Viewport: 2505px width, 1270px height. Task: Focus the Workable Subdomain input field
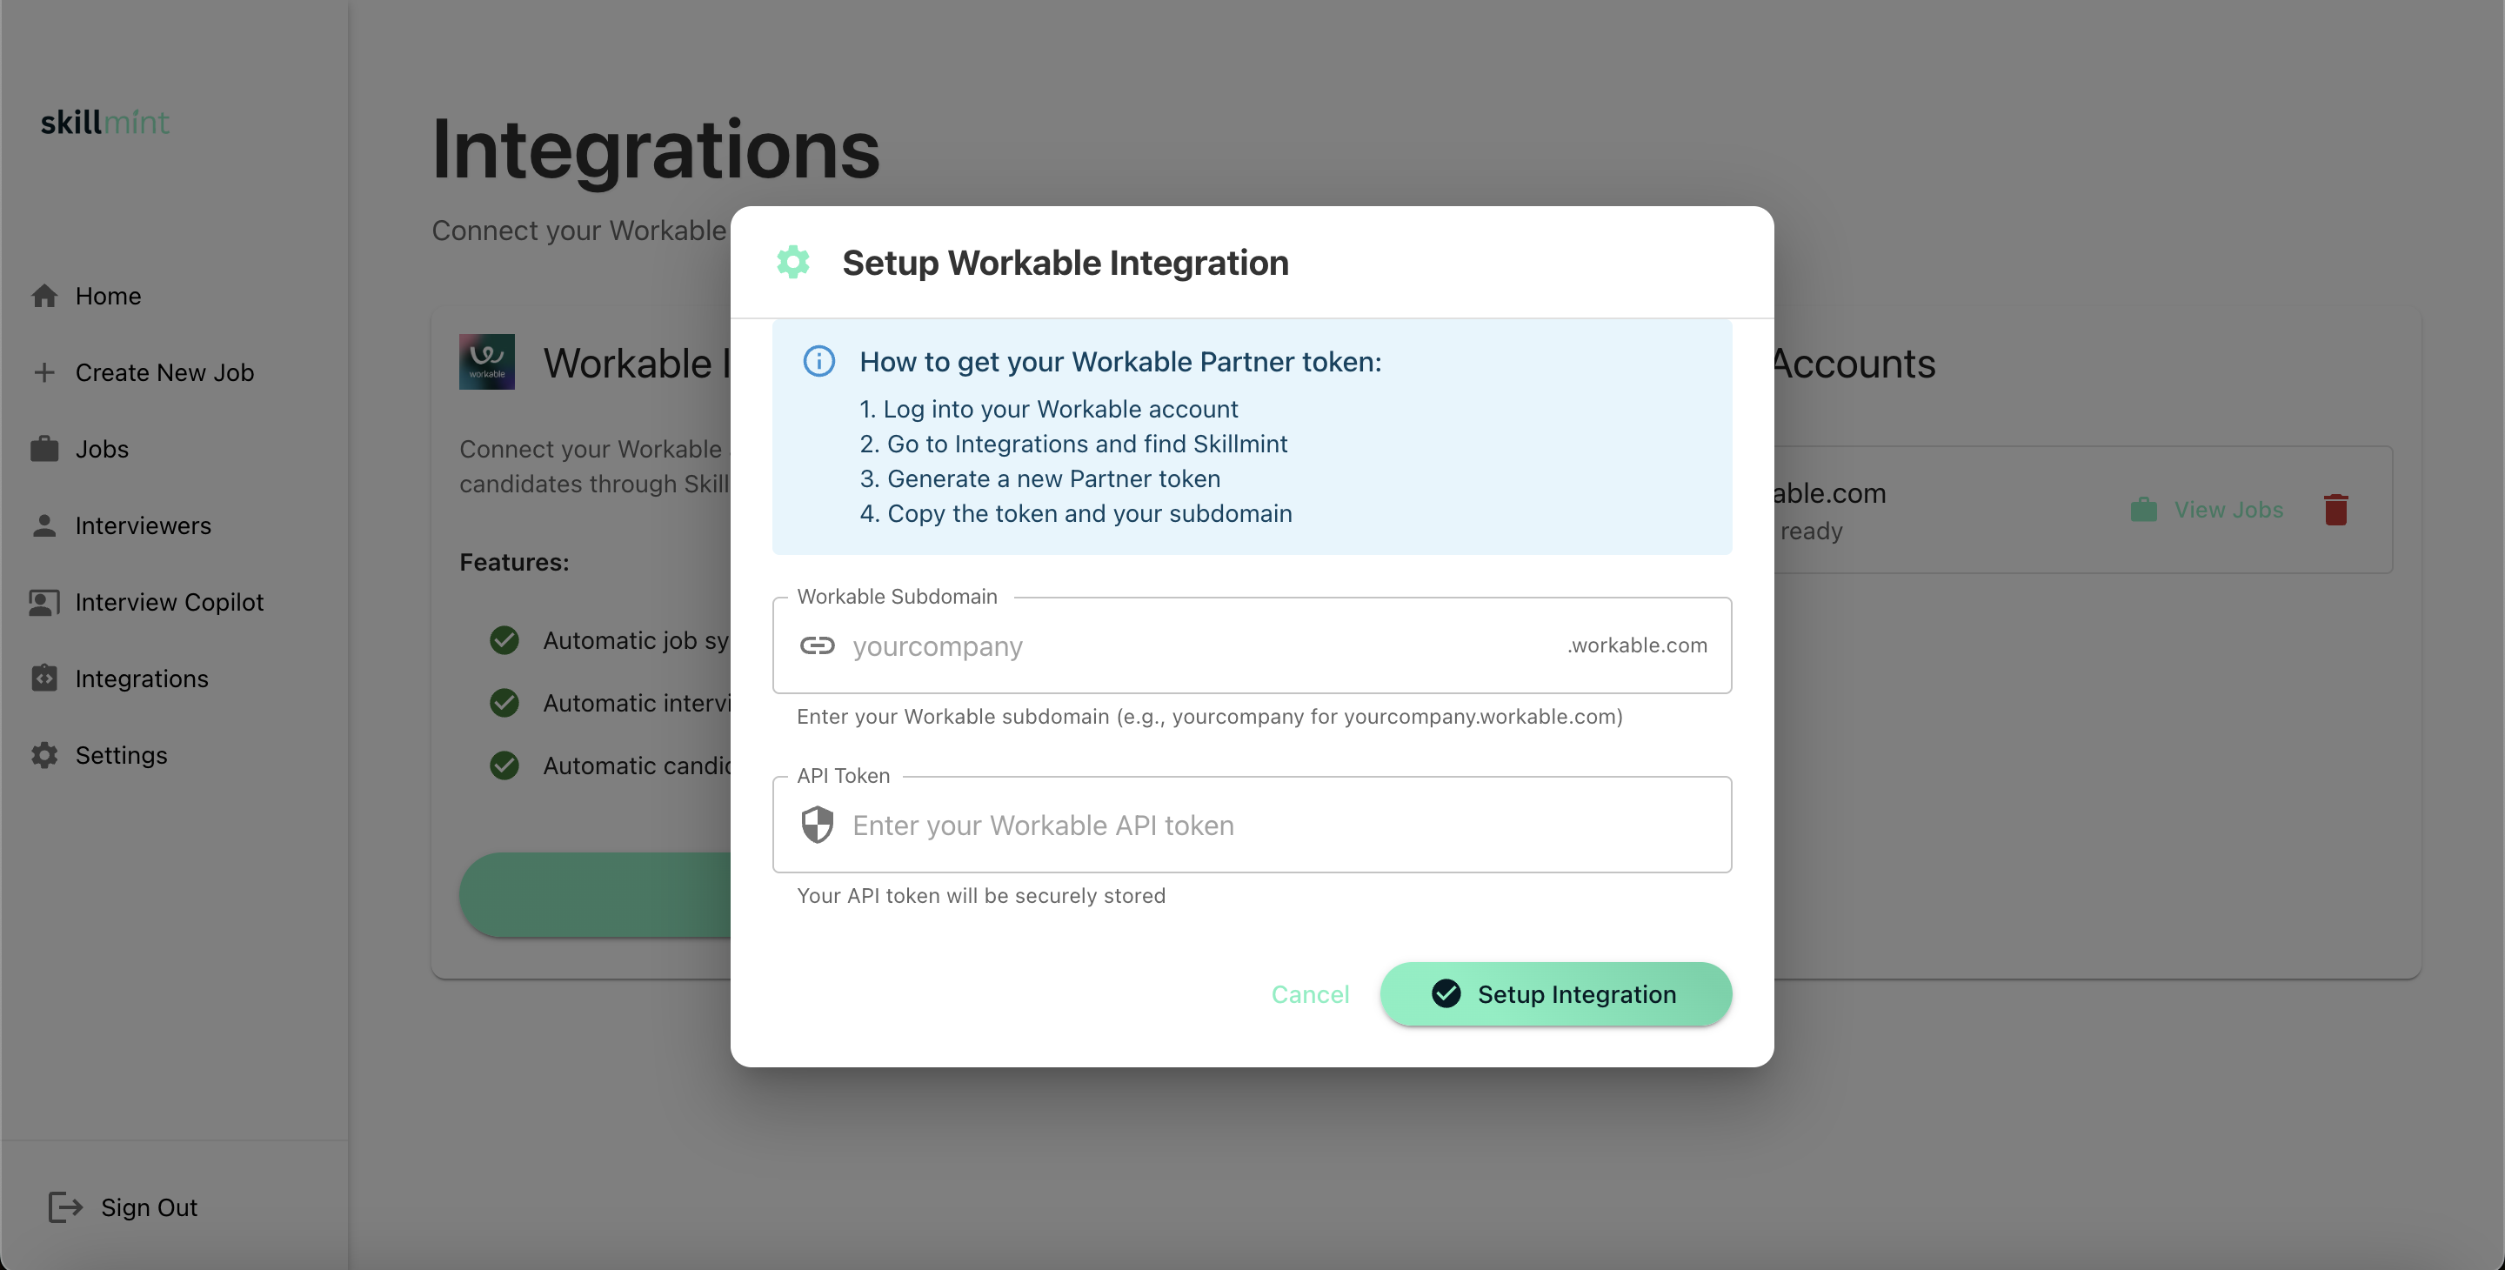coord(1252,645)
